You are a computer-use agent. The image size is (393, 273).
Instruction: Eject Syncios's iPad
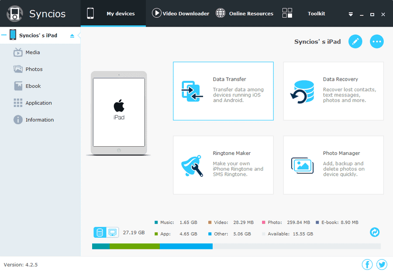(72, 35)
